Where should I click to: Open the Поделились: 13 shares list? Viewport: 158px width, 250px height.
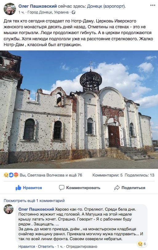click(140, 175)
